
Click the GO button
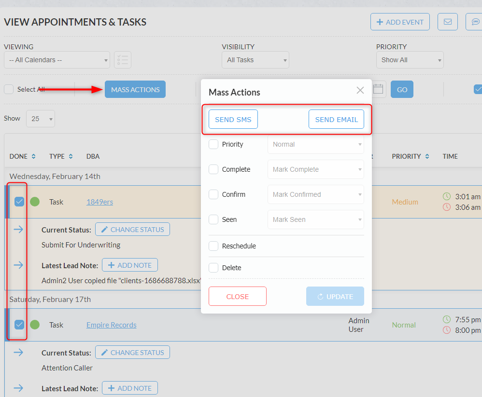[402, 89]
